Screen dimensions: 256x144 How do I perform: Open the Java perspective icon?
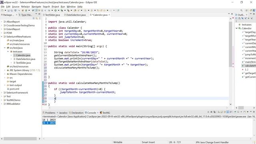[x=254, y=10]
